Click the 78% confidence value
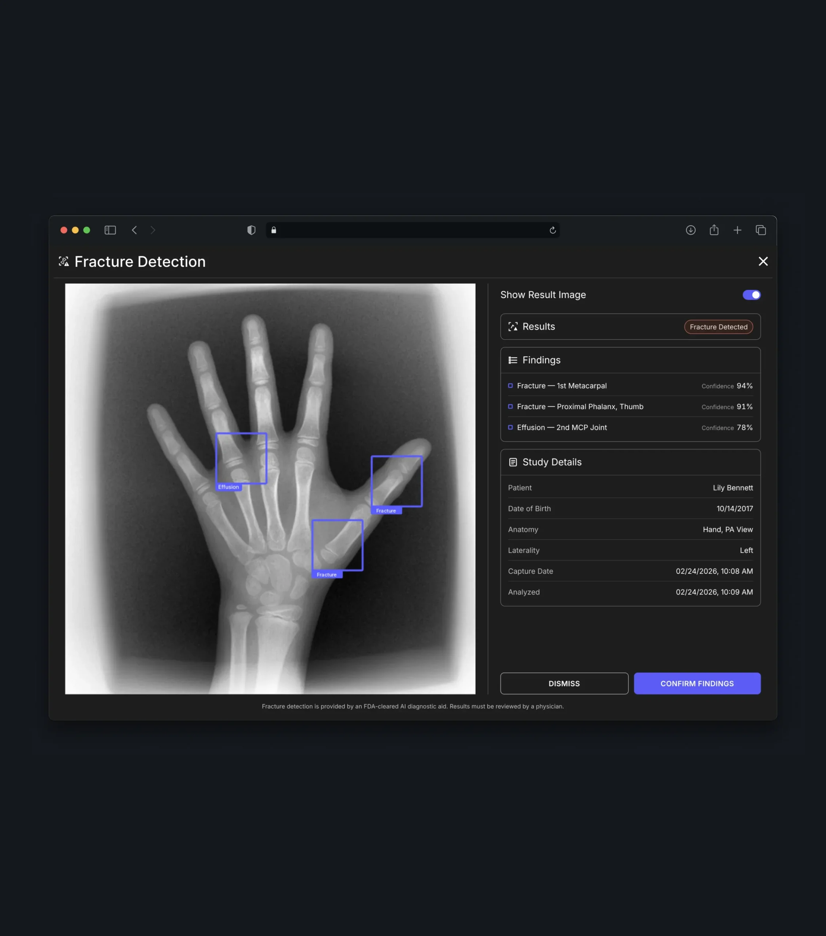This screenshot has width=826, height=936. [745, 427]
